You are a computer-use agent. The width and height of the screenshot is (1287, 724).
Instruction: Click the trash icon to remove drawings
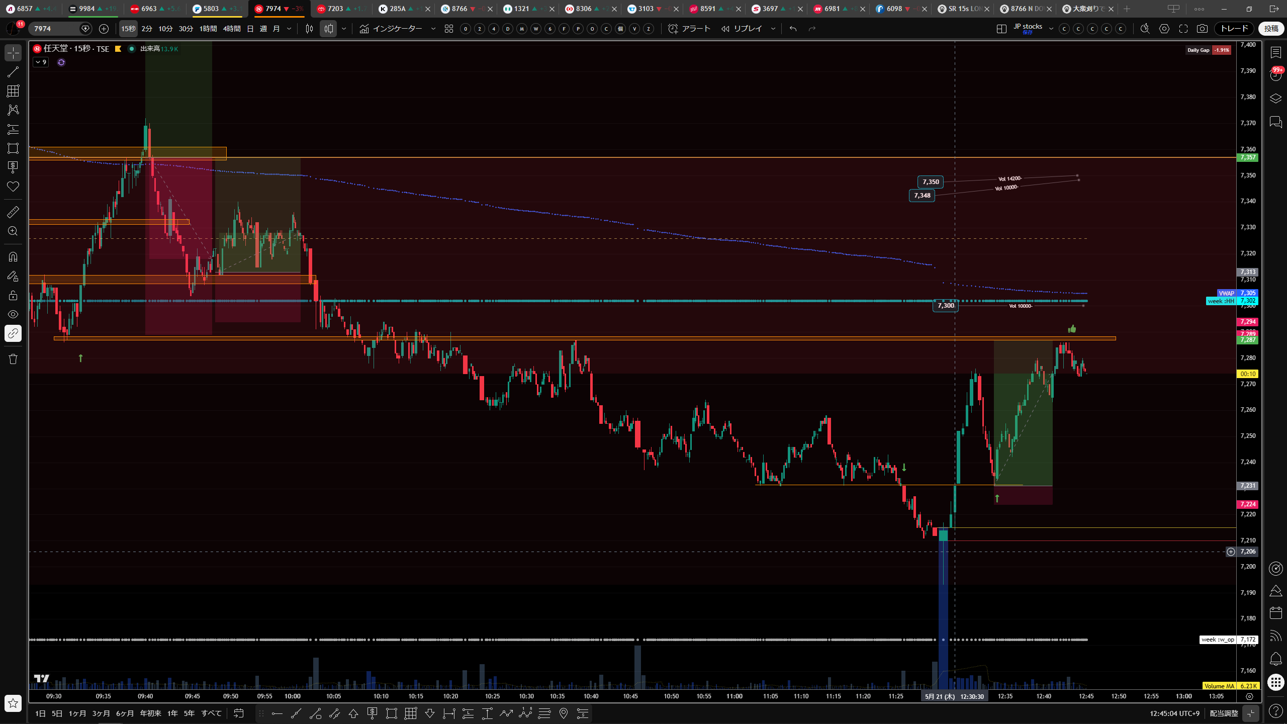13,359
